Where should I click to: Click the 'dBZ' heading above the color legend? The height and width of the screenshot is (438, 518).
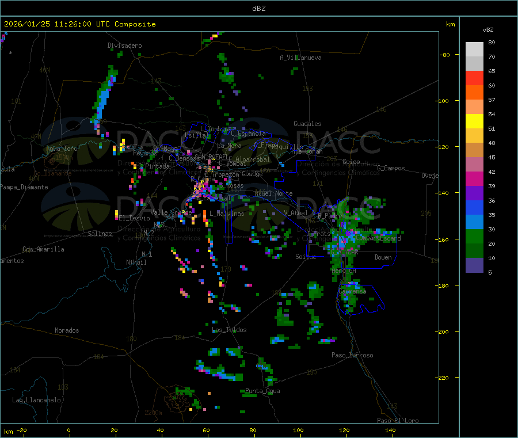488,30
